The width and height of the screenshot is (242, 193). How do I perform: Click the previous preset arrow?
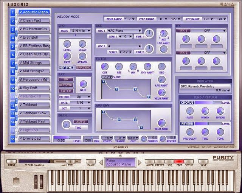tap(101, 162)
